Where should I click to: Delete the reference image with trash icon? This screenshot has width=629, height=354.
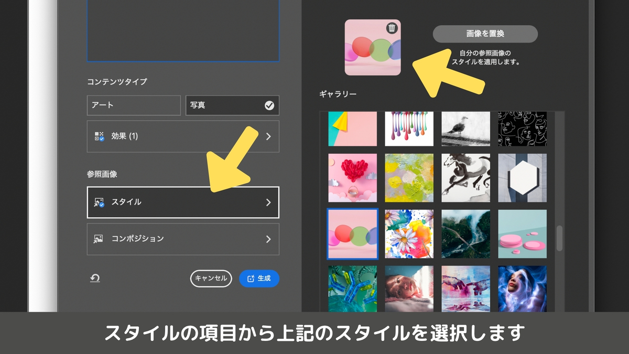[x=392, y=28]
